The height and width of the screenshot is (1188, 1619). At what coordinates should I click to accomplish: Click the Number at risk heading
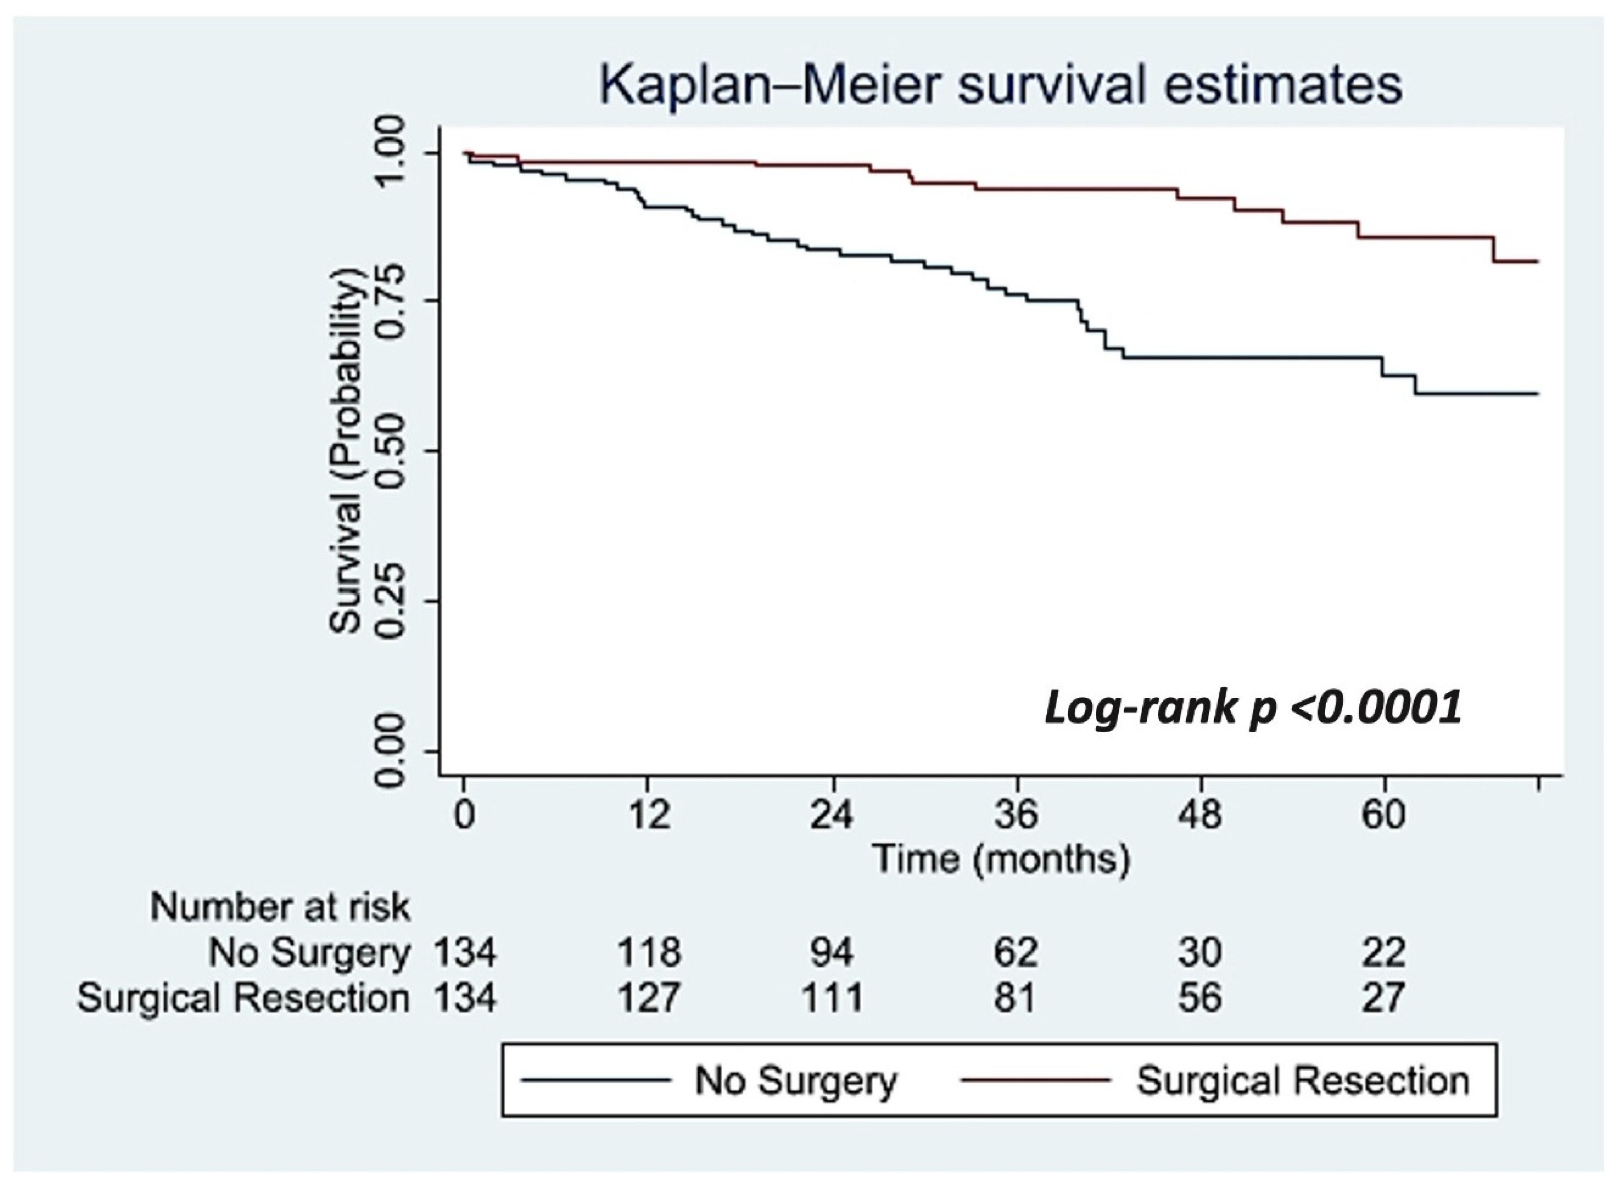[x=280, y=907]
